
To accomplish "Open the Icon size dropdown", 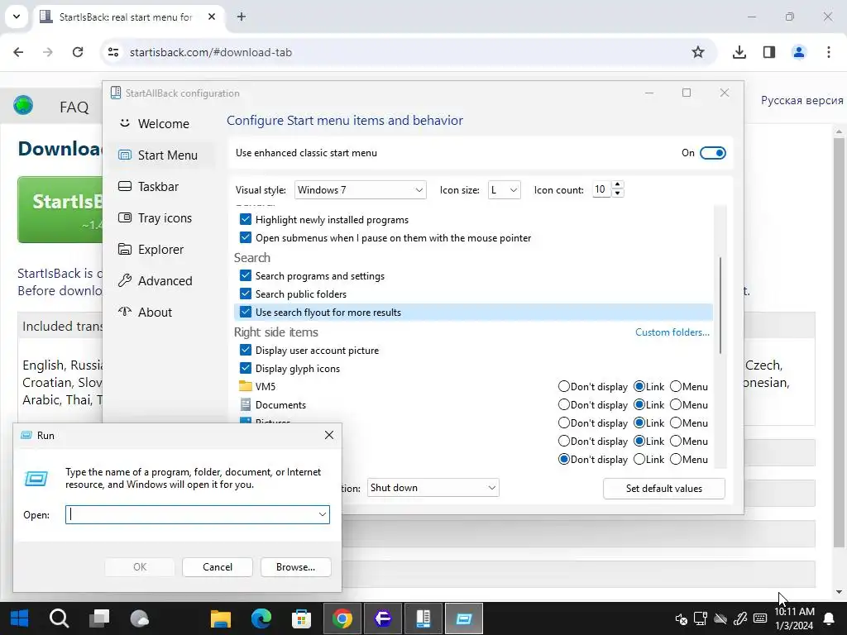I will coord(504,189).
